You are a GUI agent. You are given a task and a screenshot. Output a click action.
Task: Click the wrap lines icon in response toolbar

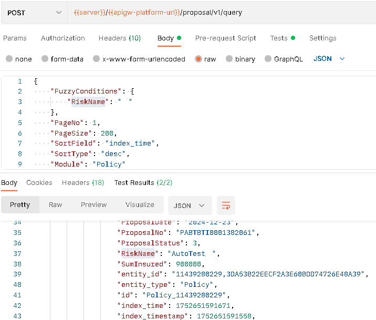[226, 205]
